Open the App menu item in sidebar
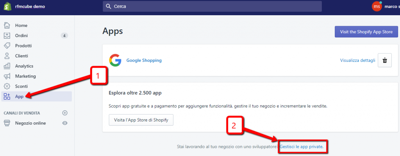Viewport: 400px width, 156px height. pyautogui.click(x=36, y=97)
